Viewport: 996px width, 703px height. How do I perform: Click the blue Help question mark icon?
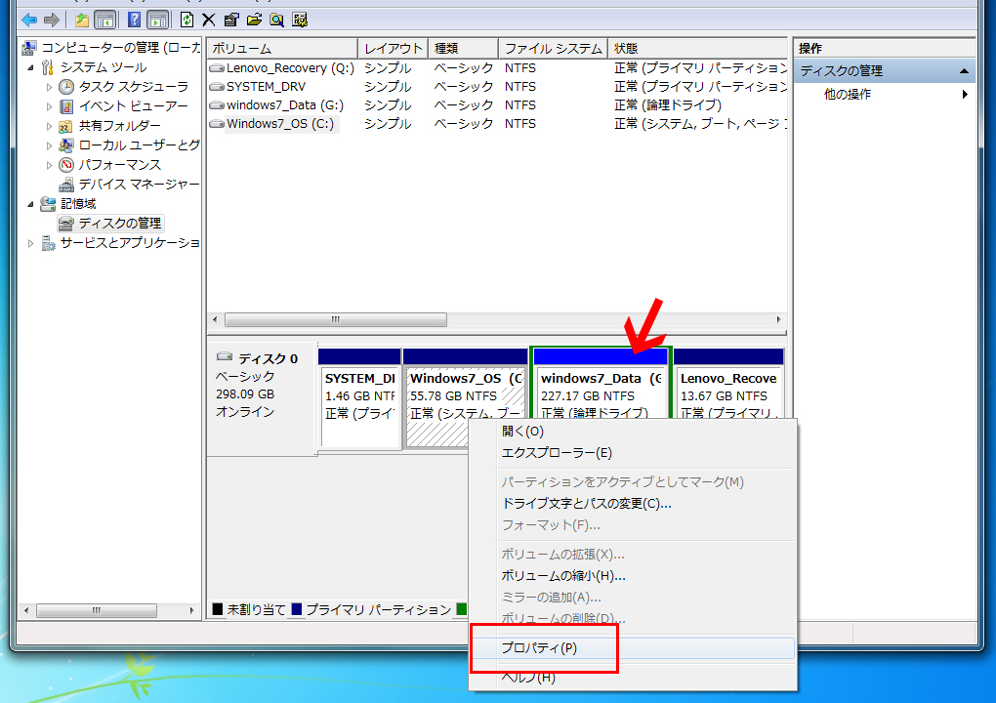[134, 20]
